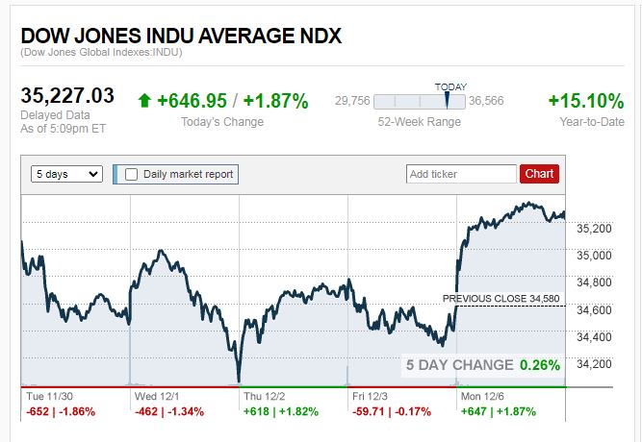Select the Tue 11/30 day label
Image resolution: width=642 pixels, height=442 pixels.
49,396
